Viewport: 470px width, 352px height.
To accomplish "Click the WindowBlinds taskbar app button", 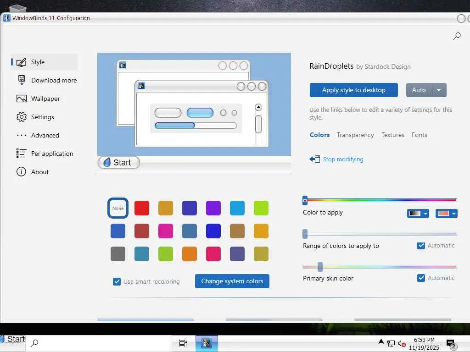I will tap(207, 343).
